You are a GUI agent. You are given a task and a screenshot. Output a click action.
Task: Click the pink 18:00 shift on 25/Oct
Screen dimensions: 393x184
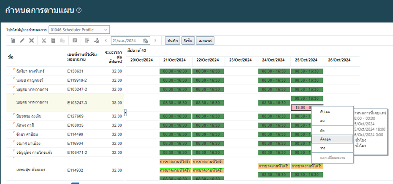click(301, 107)
